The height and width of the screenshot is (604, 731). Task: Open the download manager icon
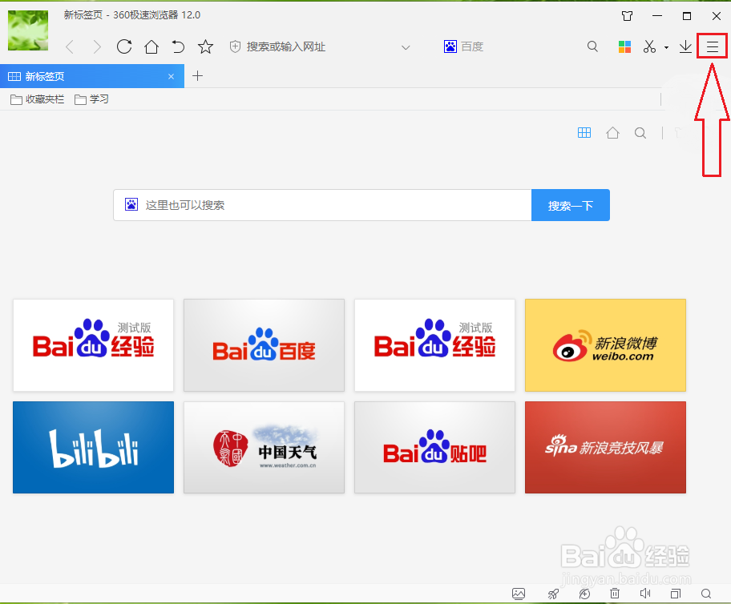click(685, 46)
